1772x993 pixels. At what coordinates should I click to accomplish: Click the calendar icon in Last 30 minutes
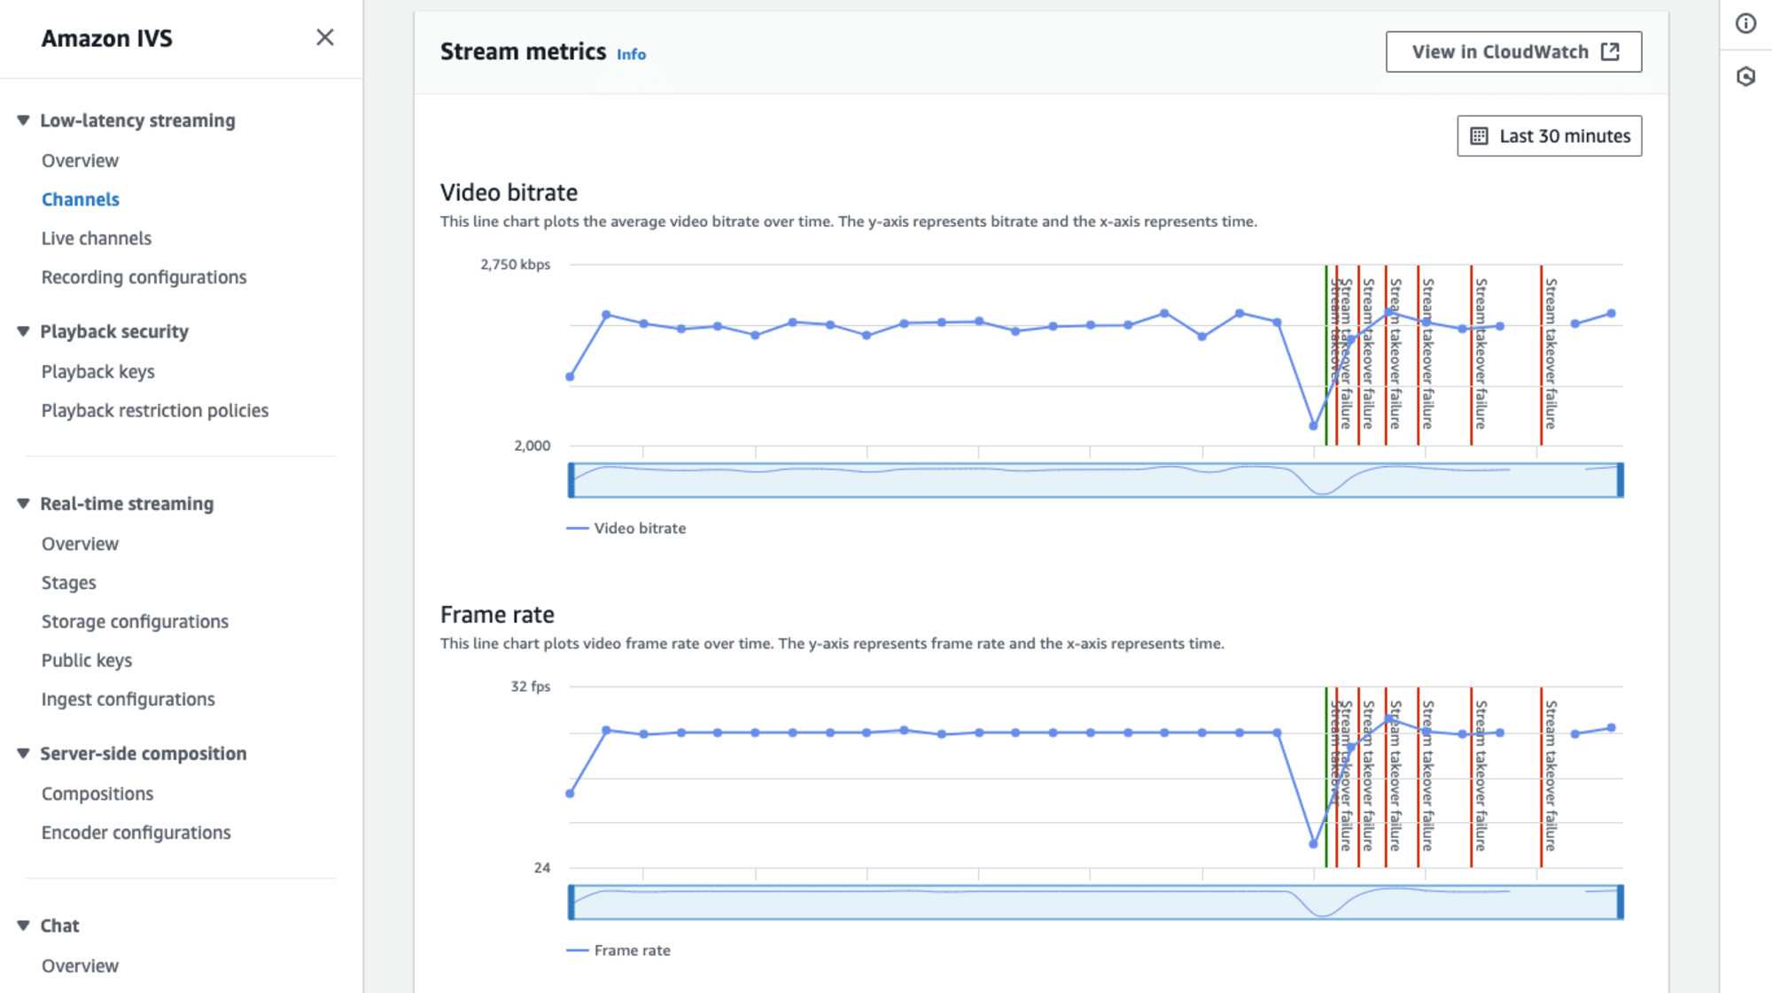(1480, 136)
